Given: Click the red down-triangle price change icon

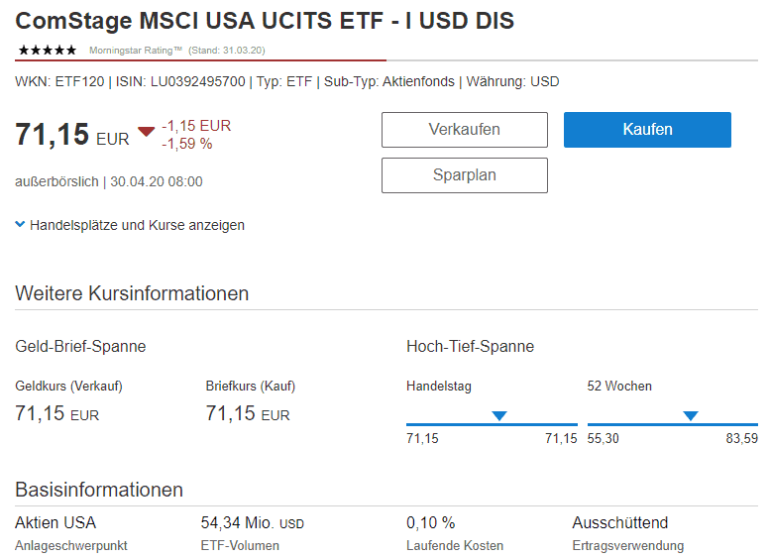Looking at the screenshot, I should pos(147,132).
